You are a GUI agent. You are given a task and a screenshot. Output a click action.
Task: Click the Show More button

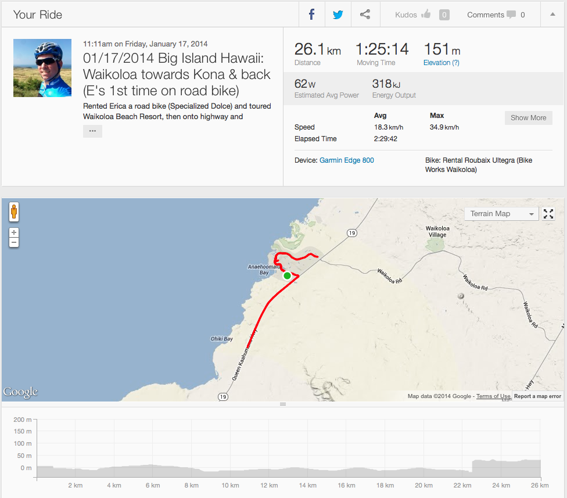(528, 118)
